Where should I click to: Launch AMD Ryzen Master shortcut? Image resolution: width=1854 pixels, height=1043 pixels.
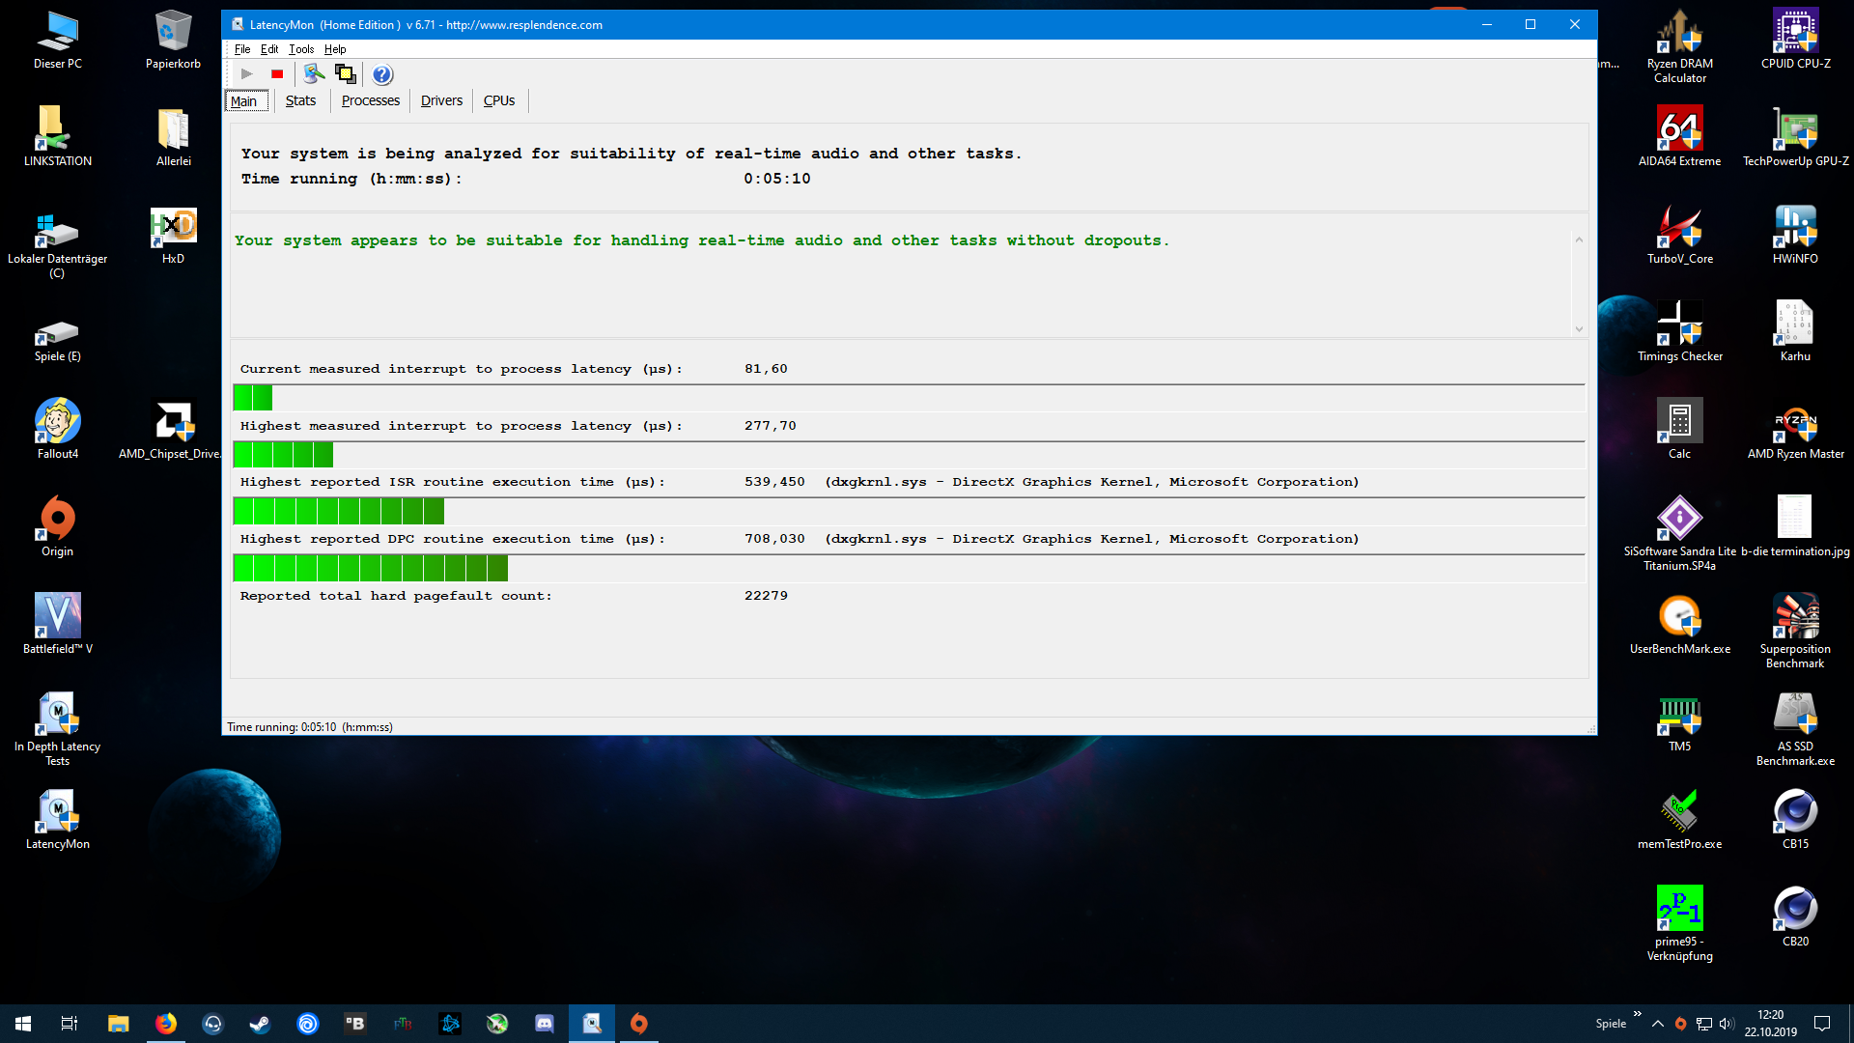click(1794, 425)
